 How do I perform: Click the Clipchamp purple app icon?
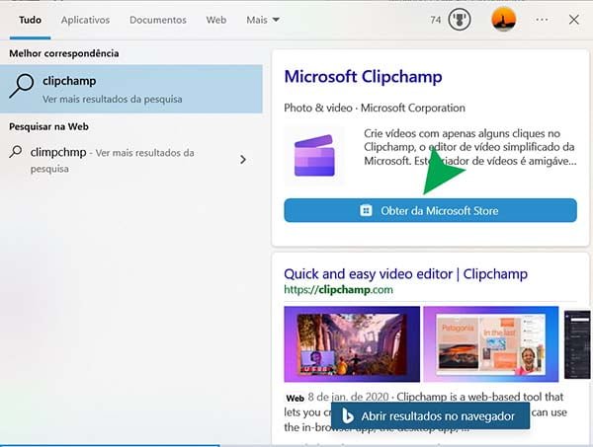tap(314, 156)
